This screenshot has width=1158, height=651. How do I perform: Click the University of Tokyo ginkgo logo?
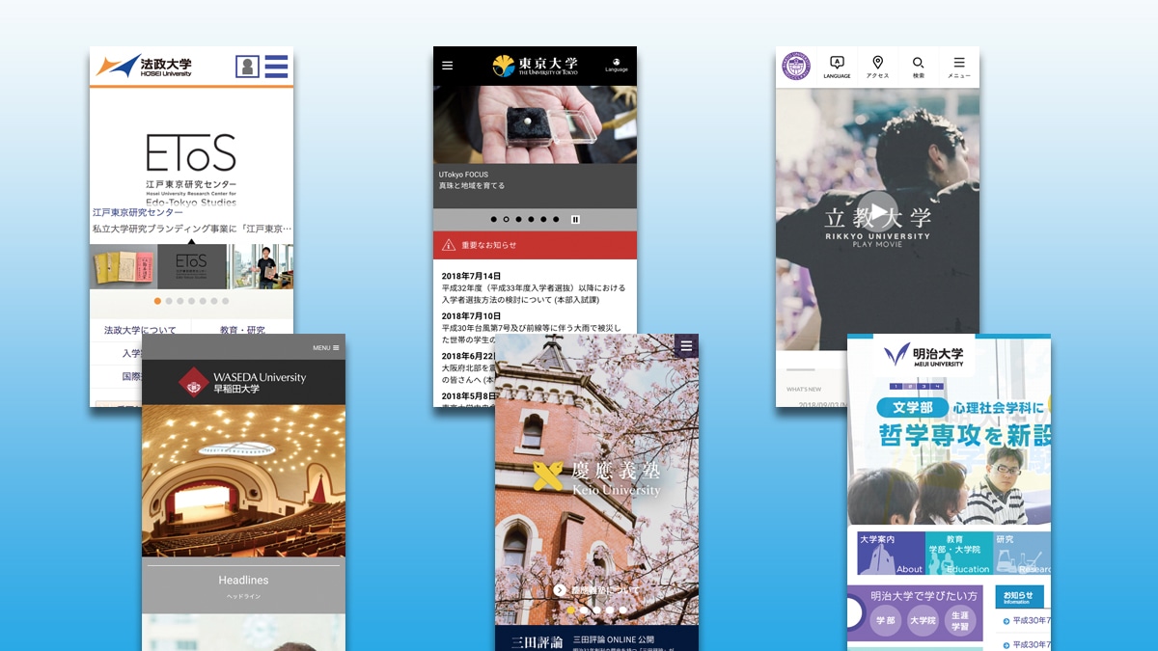[504, 66]
